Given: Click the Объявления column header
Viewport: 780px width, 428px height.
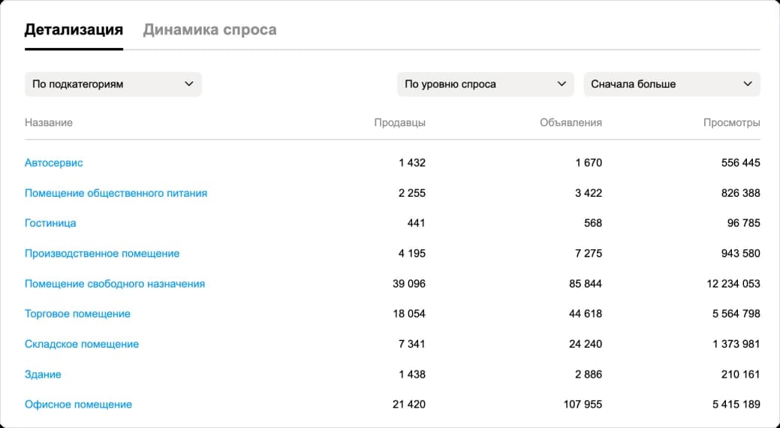Looking at the screenshot, I should [571, 122].
